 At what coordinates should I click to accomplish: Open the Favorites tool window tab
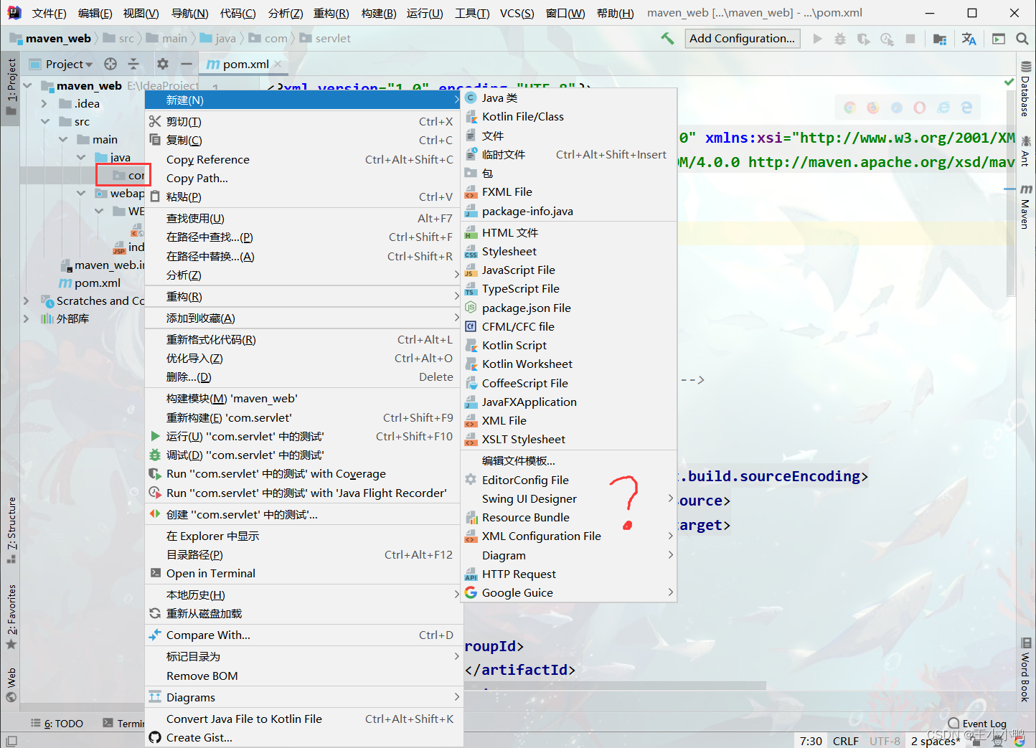(x=11, y=617)
